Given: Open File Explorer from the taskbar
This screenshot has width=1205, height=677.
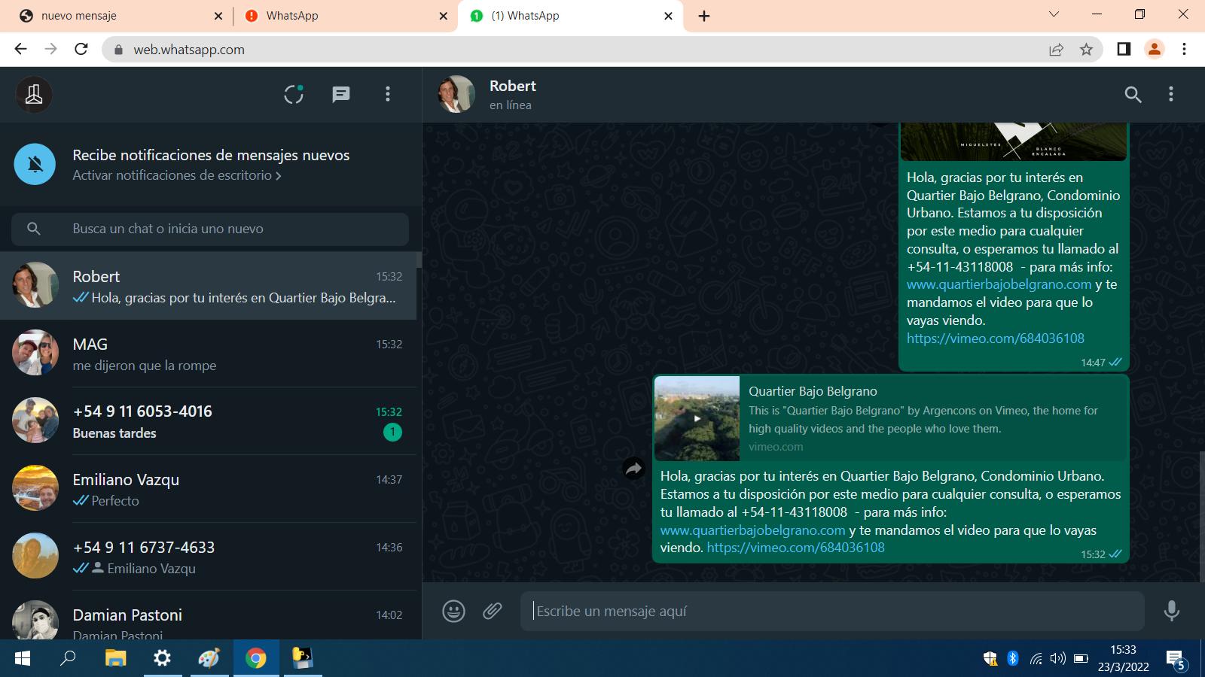Looking at the screenshot, I should click(x=115, y=659).
